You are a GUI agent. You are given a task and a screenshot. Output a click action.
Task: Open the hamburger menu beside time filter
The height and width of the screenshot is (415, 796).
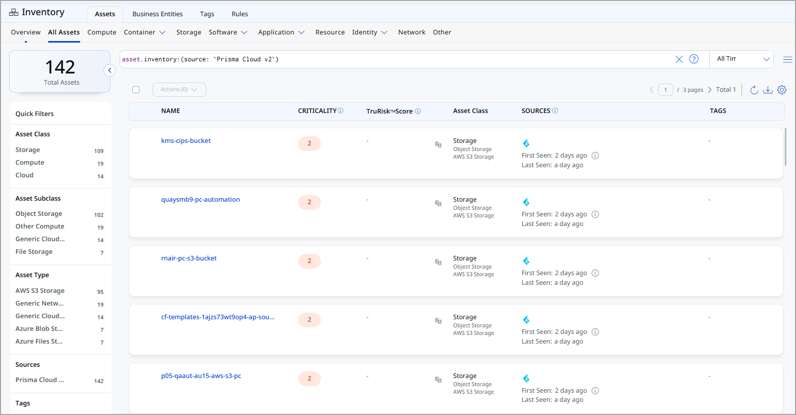[787, 59]
